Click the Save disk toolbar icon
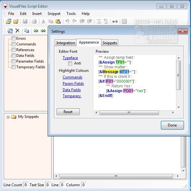 coord(25,21)
